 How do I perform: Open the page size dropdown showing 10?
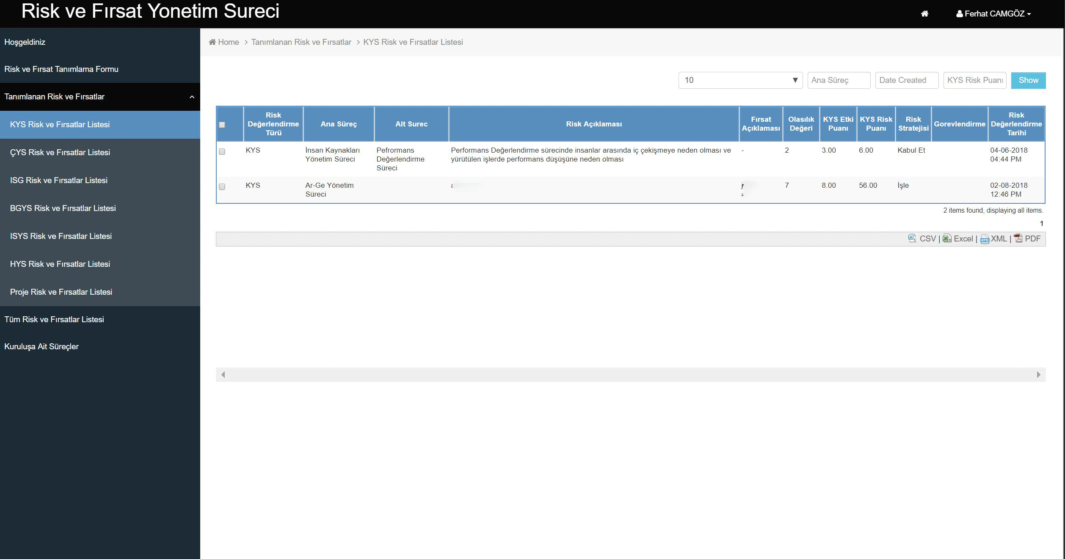(x=740, y=80)
